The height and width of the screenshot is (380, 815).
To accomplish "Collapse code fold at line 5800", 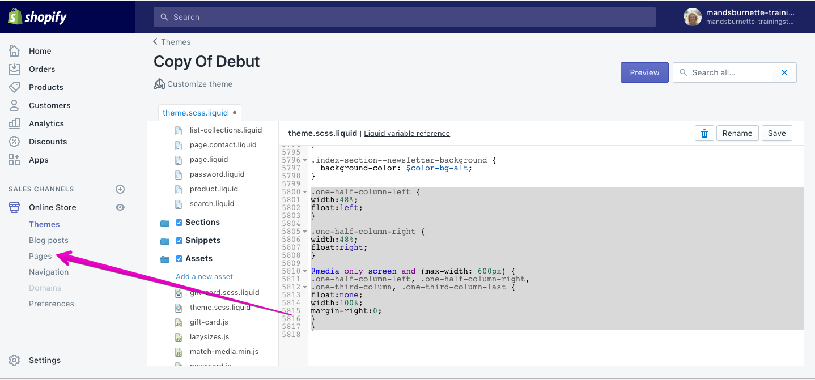I will (x=305, y=192).
